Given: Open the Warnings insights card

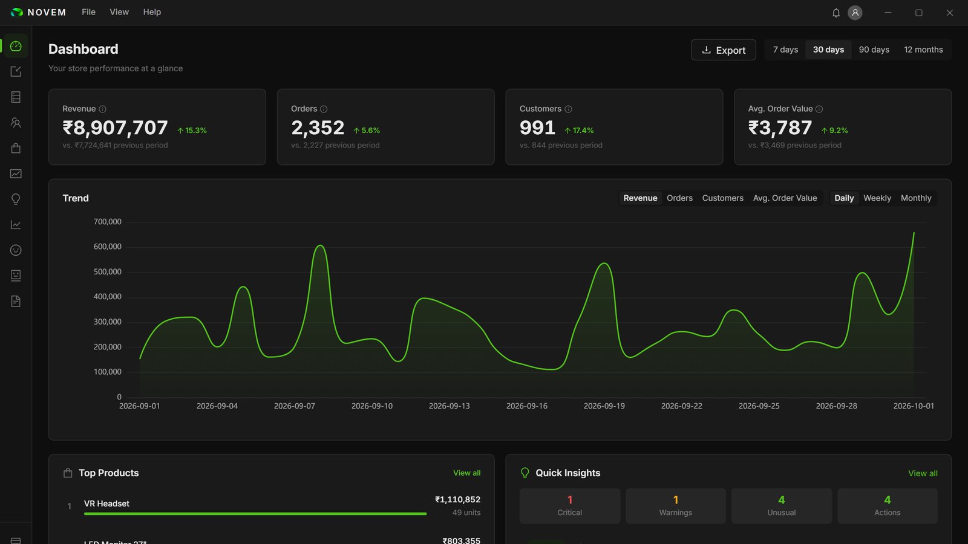Looking at the screenshot, I should coord(676,506).
